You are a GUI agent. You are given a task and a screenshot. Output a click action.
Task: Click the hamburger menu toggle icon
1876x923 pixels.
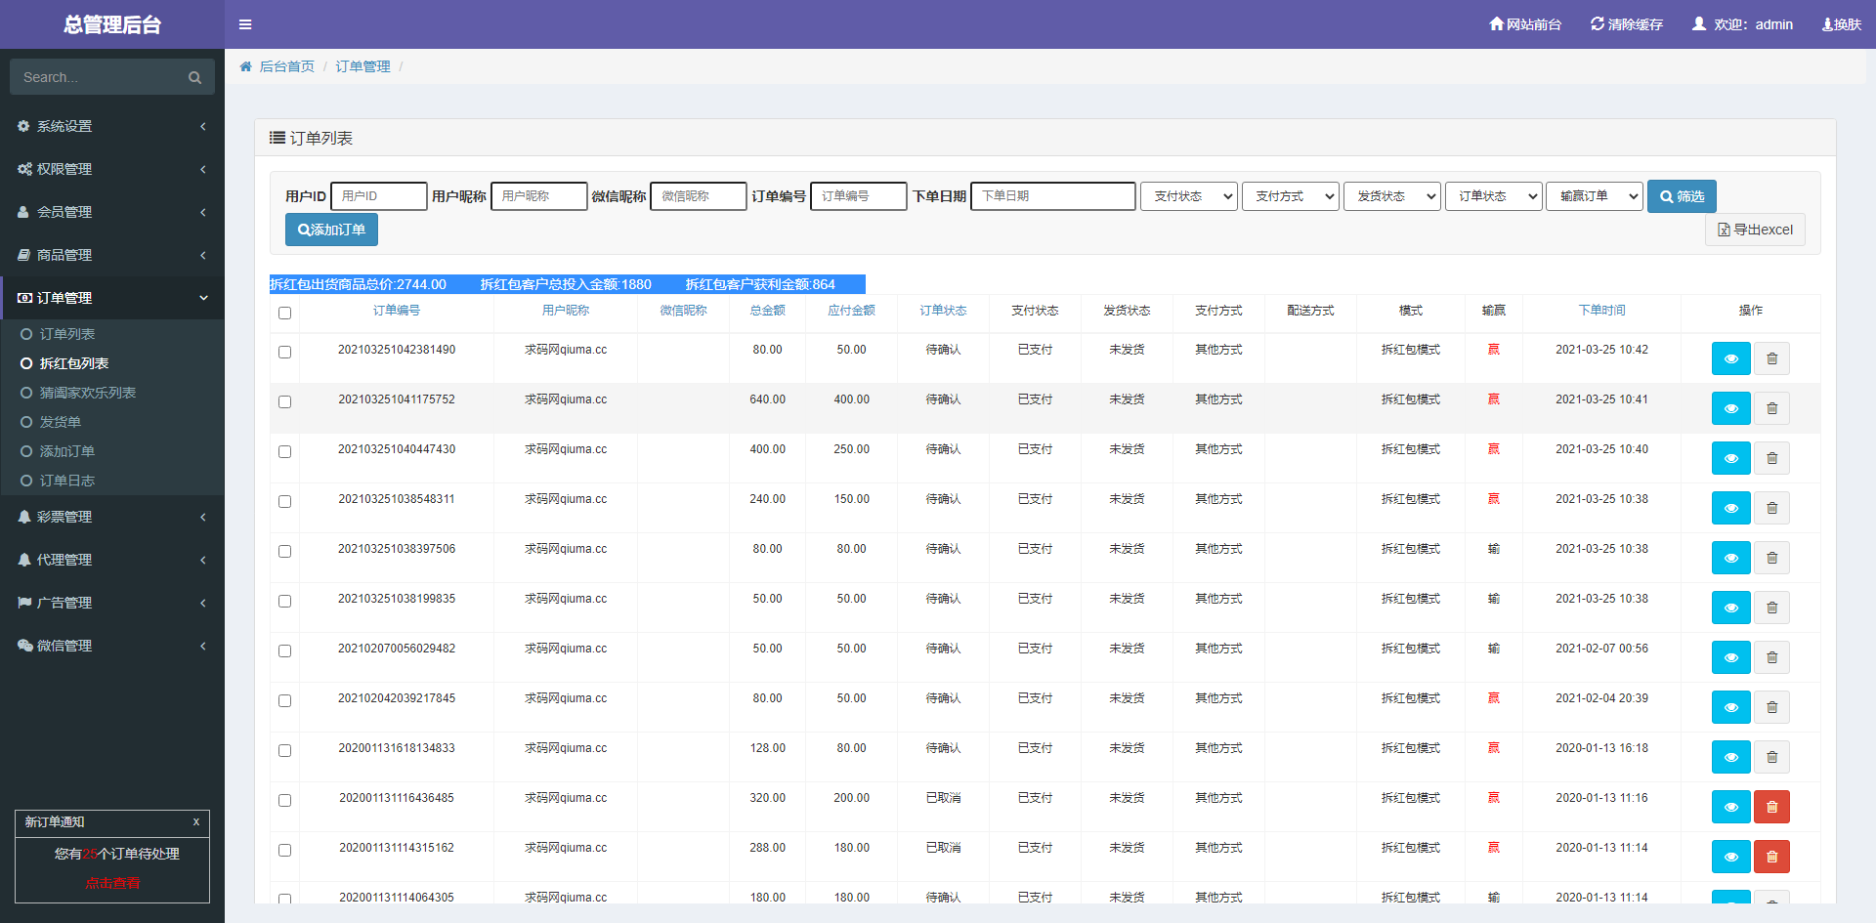pyautogui.click(x=245, y=24)
